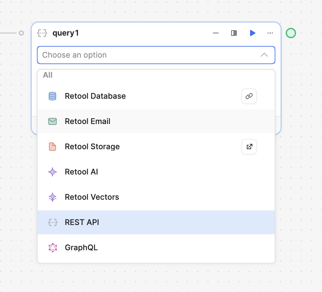
Task: Open external link icon beside Retool Storage
Action: coord(249,147)
